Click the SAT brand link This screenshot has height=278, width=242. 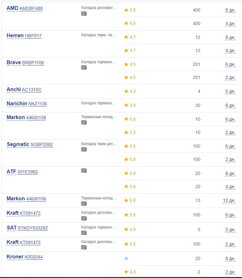[12, 228]
